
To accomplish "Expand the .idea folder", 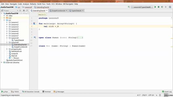I will point(4,16).
